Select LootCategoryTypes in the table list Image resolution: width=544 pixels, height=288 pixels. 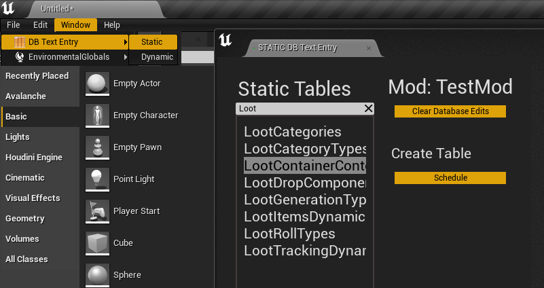coord(305,149)
